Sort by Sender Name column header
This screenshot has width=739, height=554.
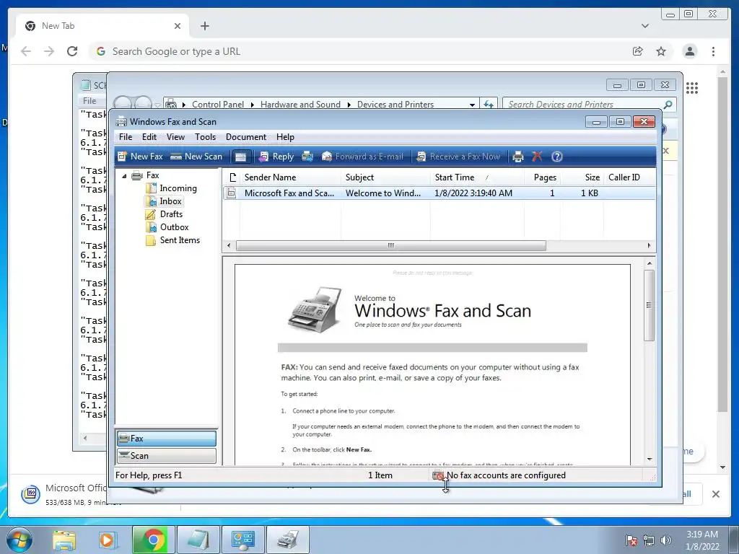[x=290, y=177]
